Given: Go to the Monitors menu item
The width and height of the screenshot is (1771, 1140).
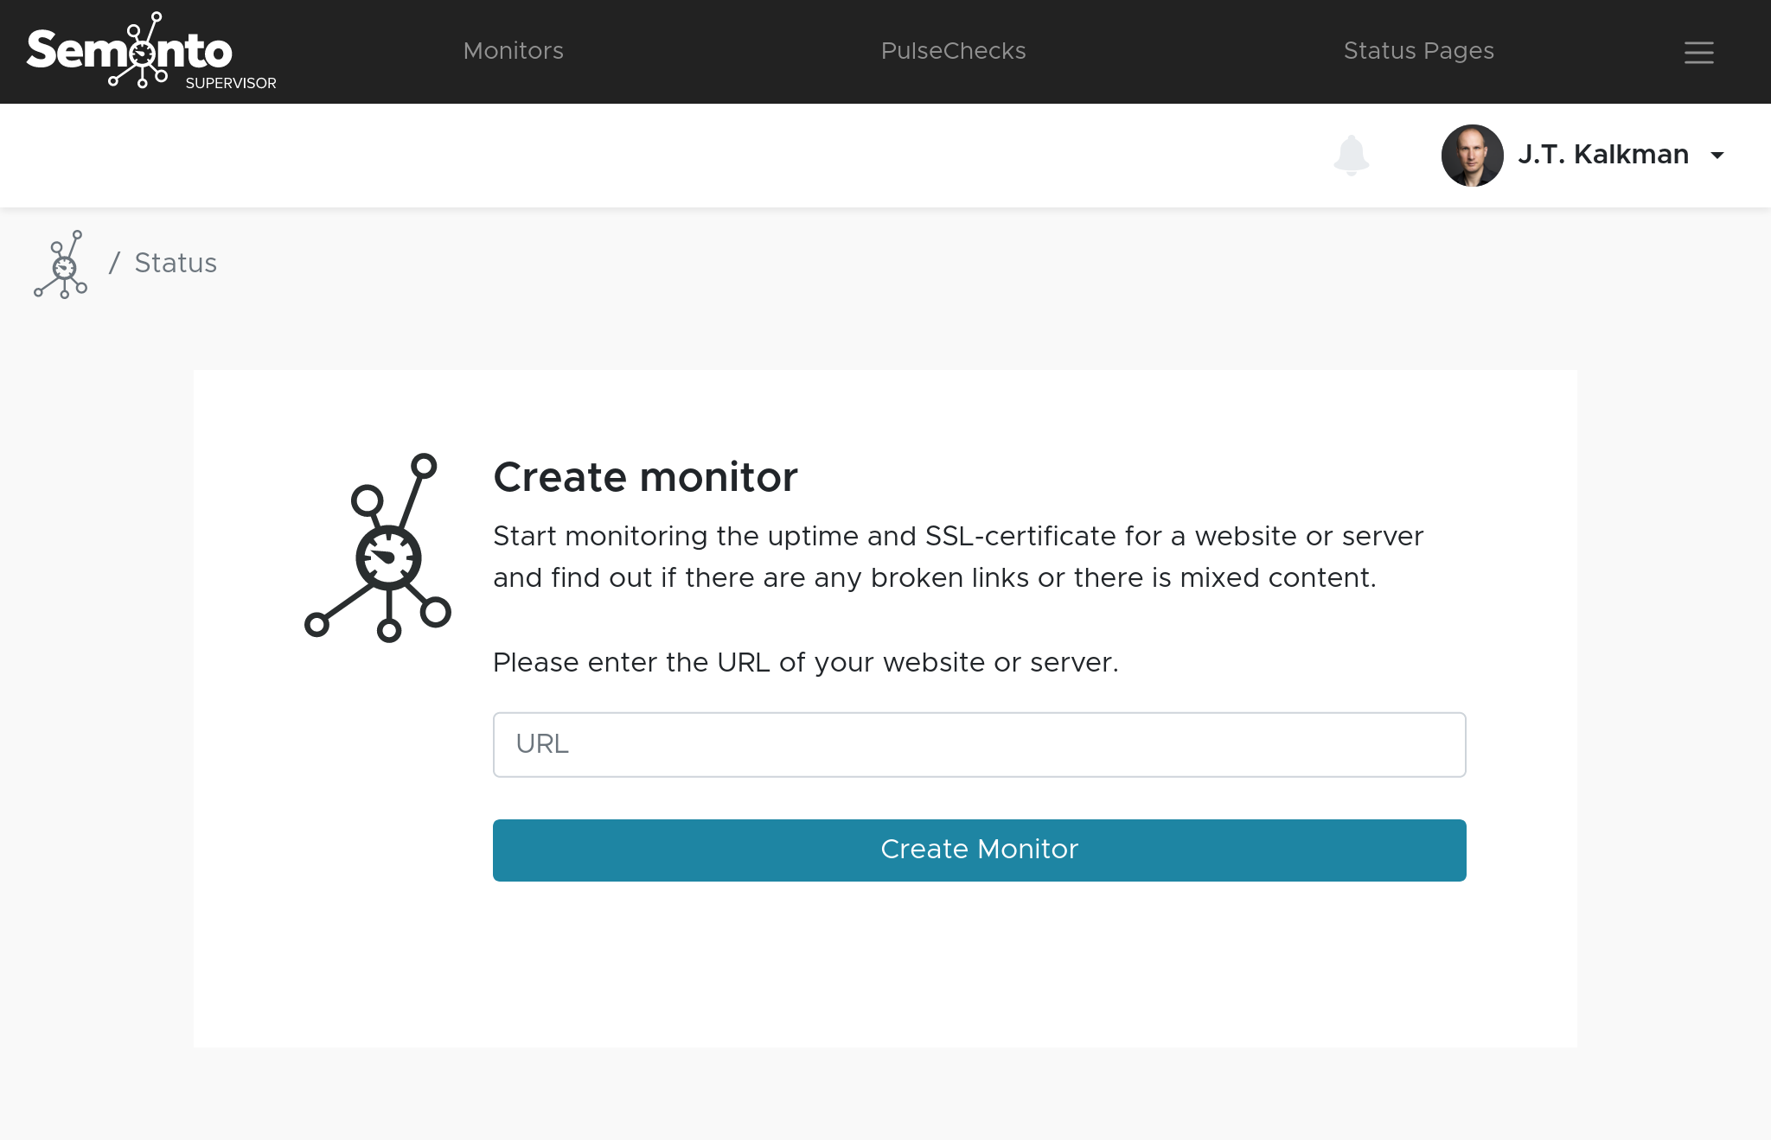Looking at the screenshot, I should point(513,51).
